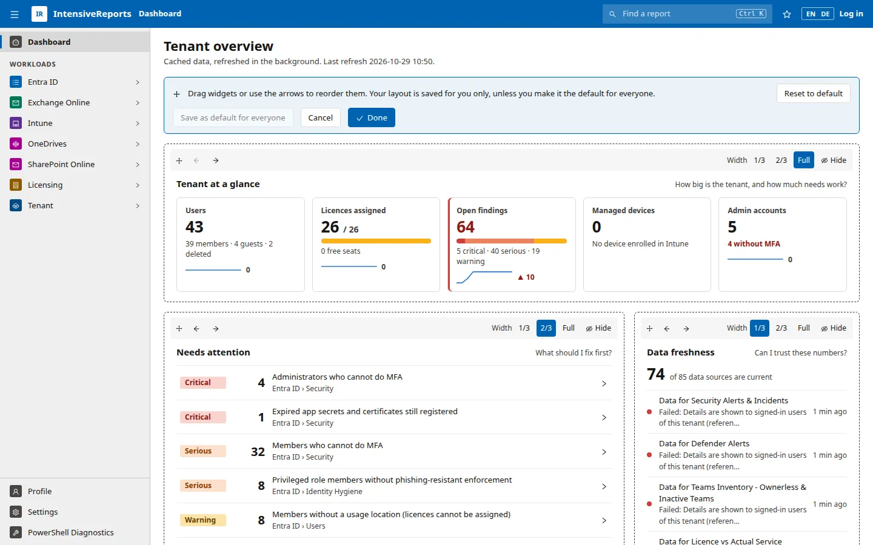Click the Tenant workload icon
The image size is (873, 545).
[x=16, y=206]
